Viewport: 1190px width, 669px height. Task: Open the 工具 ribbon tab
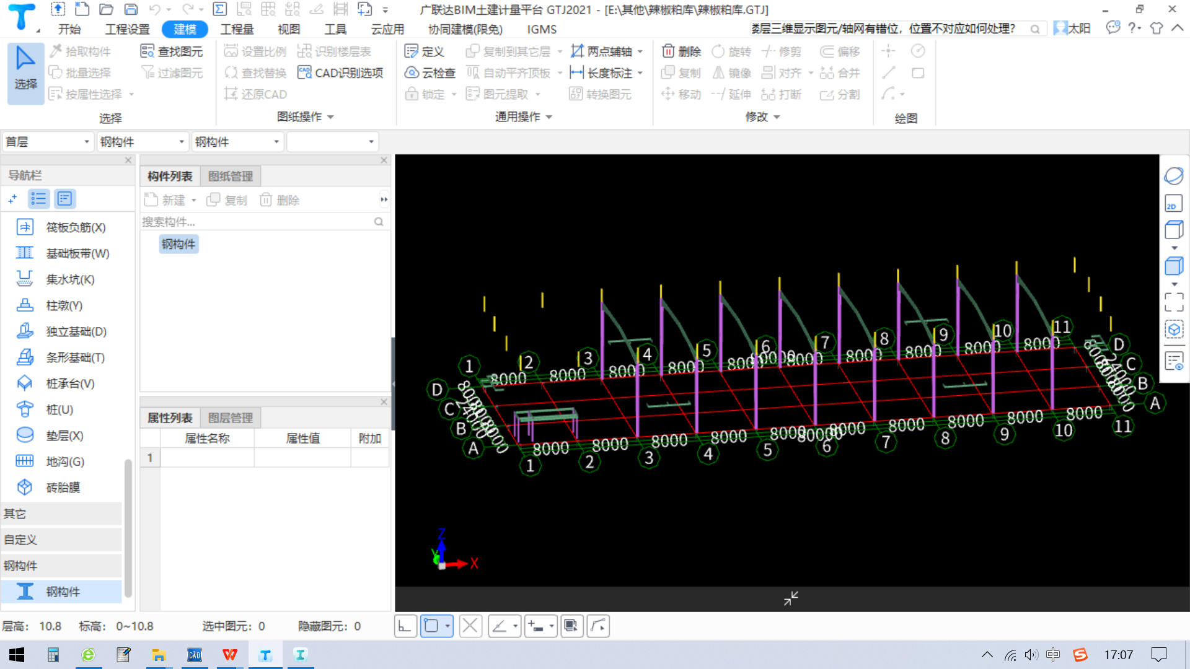tap(335, 29)
